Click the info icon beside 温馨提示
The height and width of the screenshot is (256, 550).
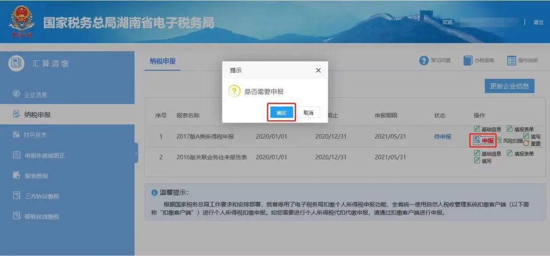[x=154, y=193]
